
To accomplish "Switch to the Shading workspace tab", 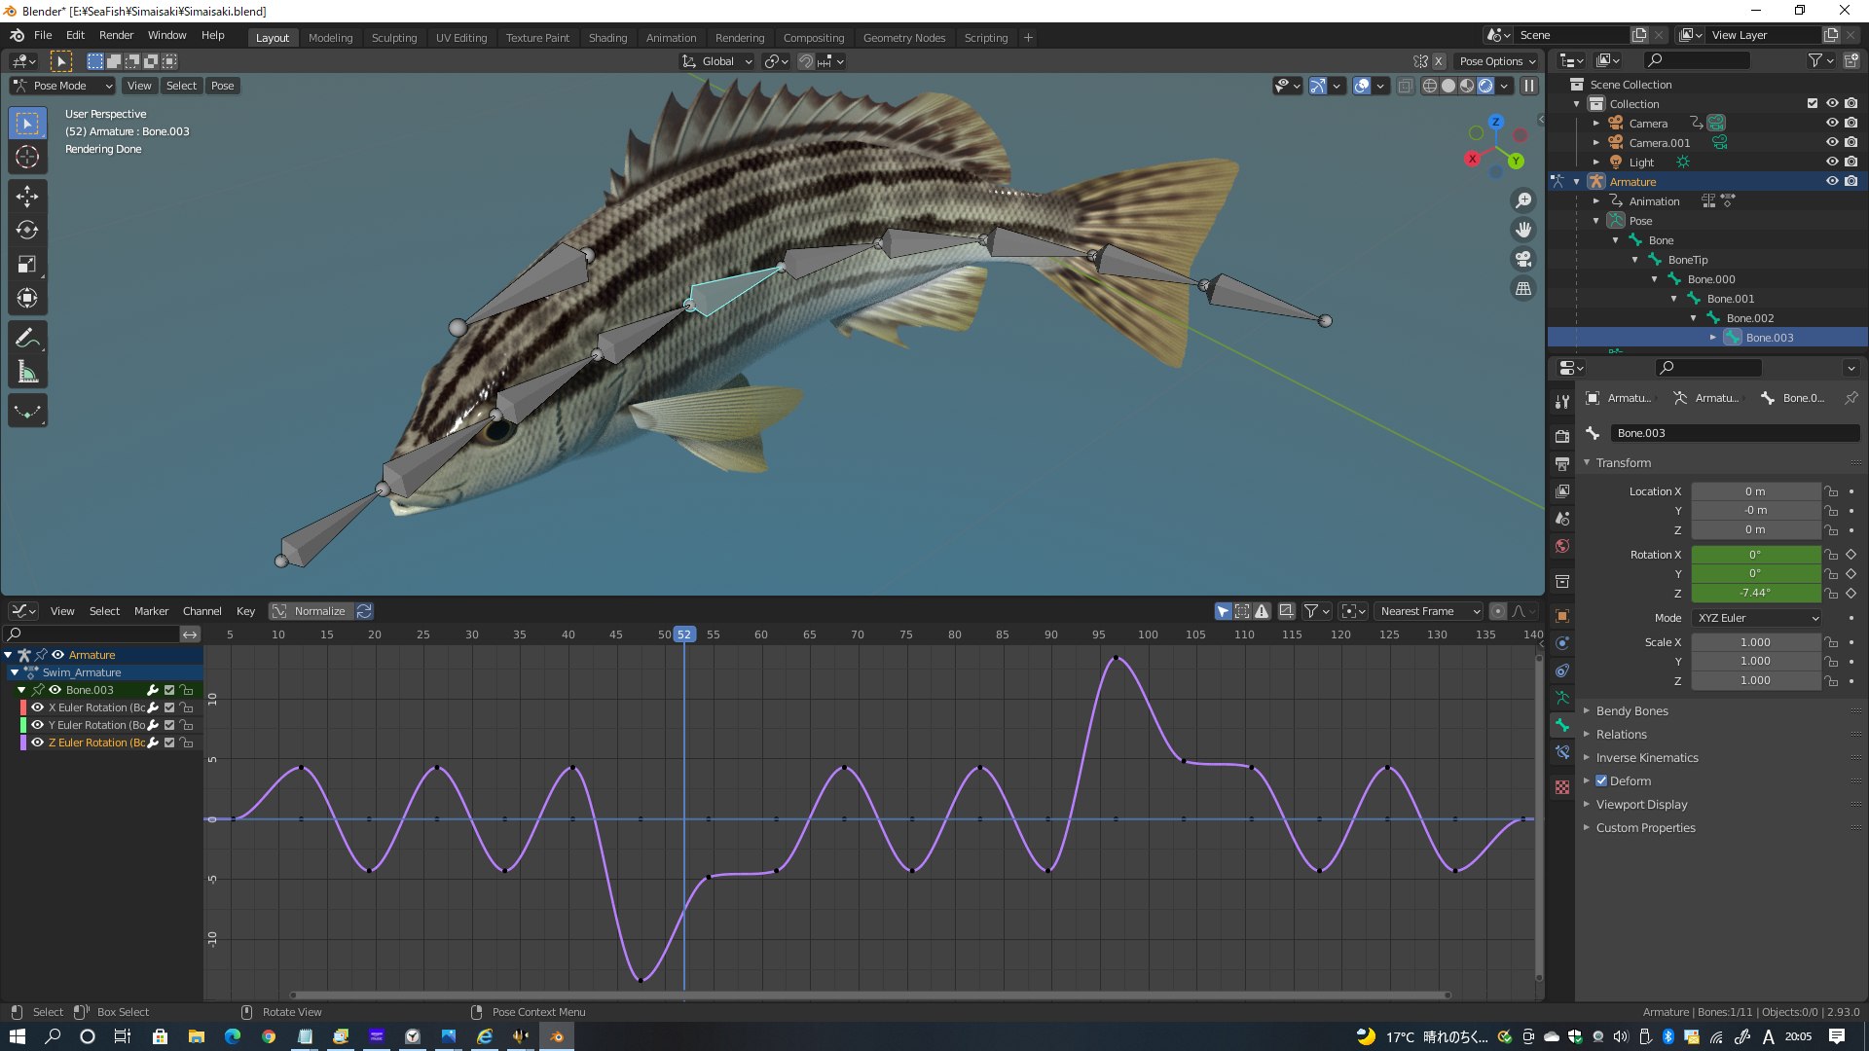I will coord(607,38).
